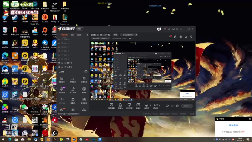Toggle the preview eye icon beside settings gear

coord(172,106)
